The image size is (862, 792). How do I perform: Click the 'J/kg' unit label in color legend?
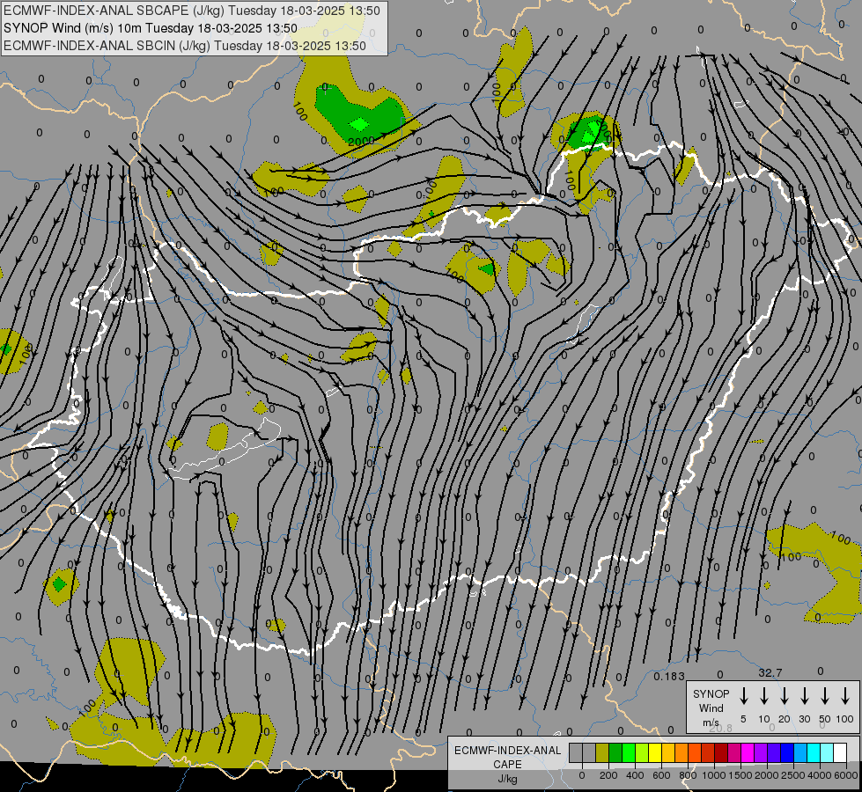507,779
